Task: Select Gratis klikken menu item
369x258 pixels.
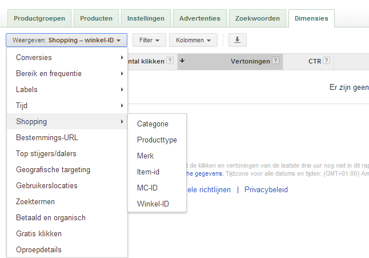Action: [x=67, y=234]
